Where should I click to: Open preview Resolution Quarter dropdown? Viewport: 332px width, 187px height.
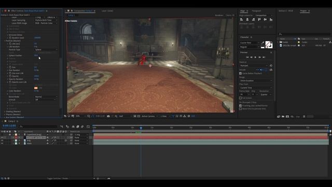(266, 95)
